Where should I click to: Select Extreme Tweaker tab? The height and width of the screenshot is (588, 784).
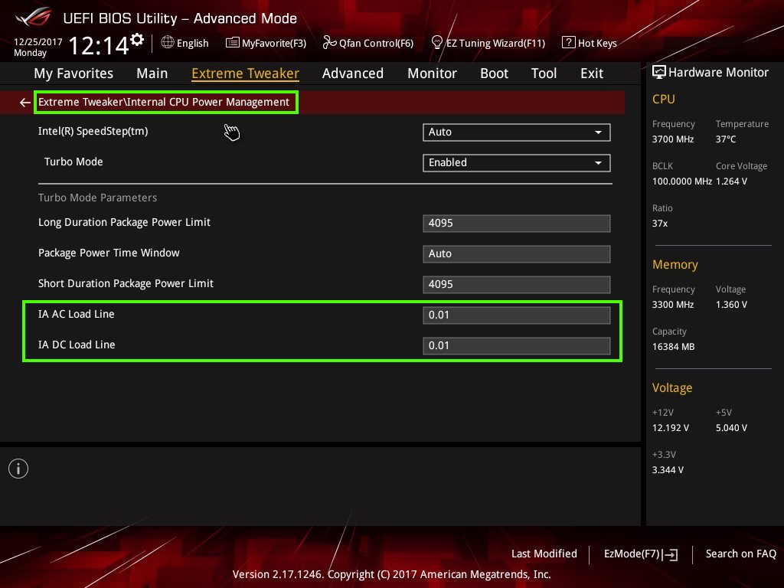pyautogui.click(x=245, y=73)
